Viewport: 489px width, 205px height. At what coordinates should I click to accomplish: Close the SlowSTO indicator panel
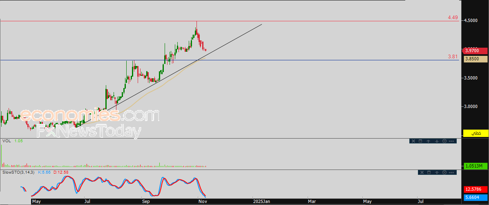tap(422, 172)
